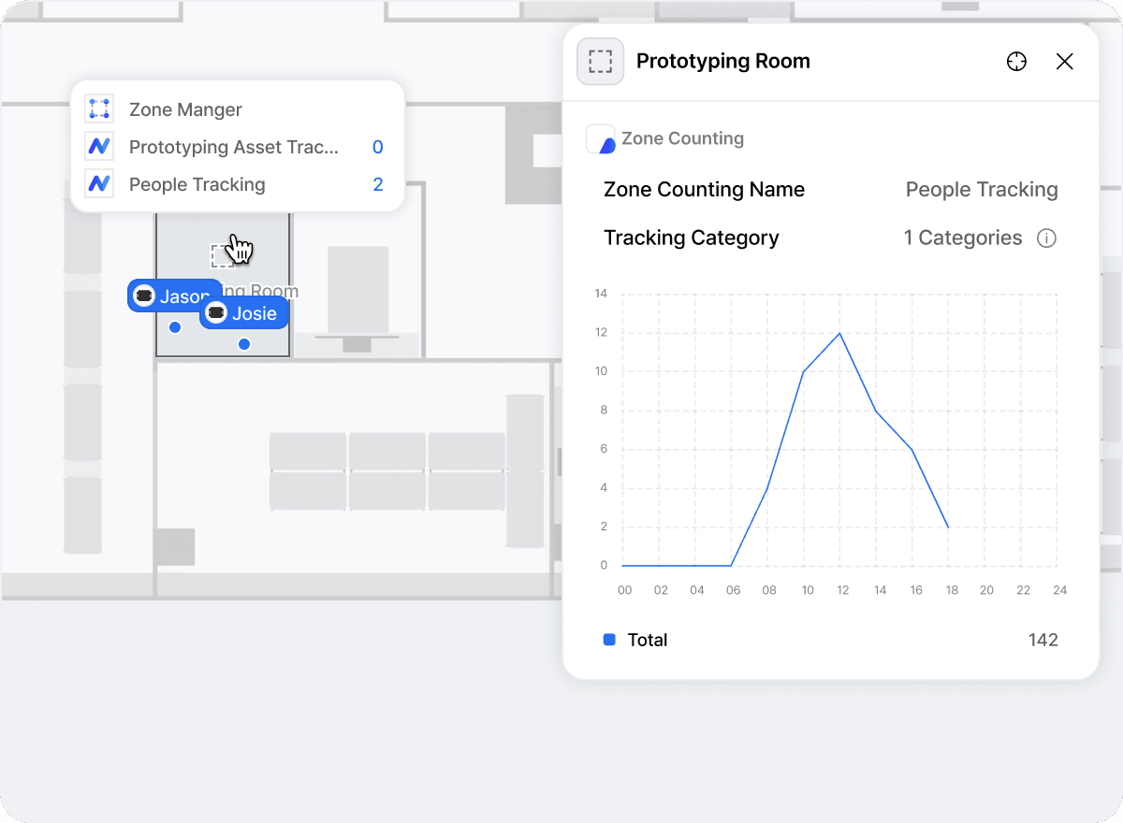Viewport: 1123px width, 823px height.
Task: Open People Tracking entry in popup
Action: [x=197, y=184]
